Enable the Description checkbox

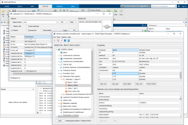point(42,30)
